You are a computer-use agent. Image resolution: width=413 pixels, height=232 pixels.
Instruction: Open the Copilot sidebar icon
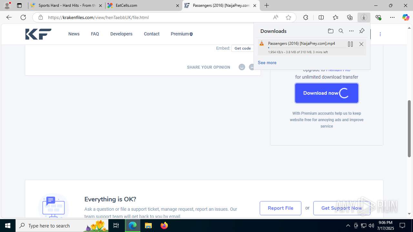coord(406,17)
